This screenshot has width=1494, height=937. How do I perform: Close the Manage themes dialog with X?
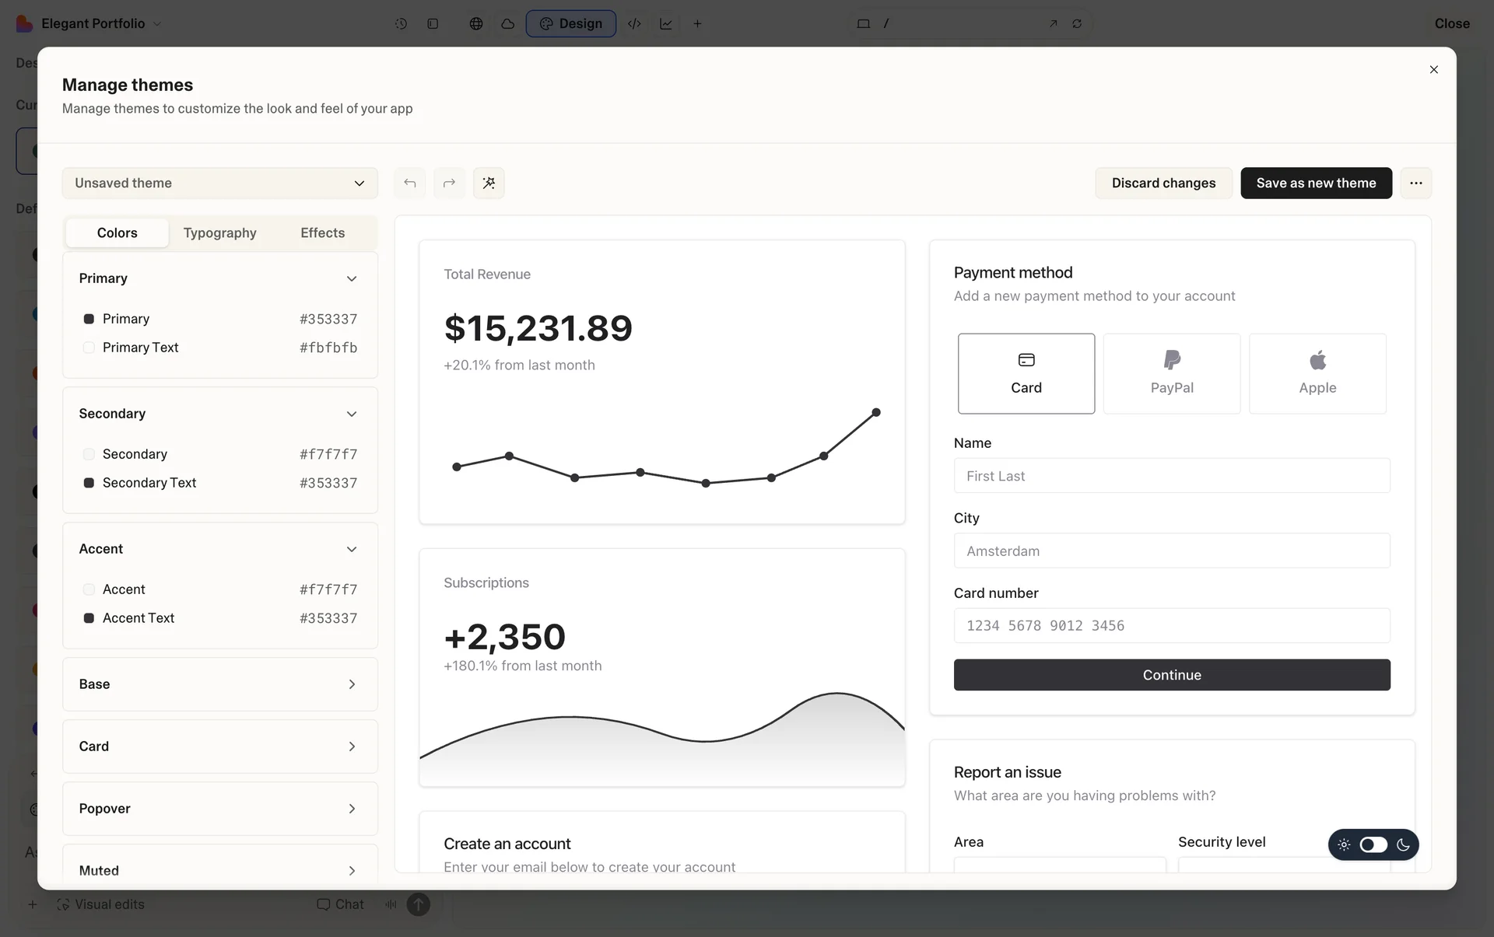pos(1433,70)
